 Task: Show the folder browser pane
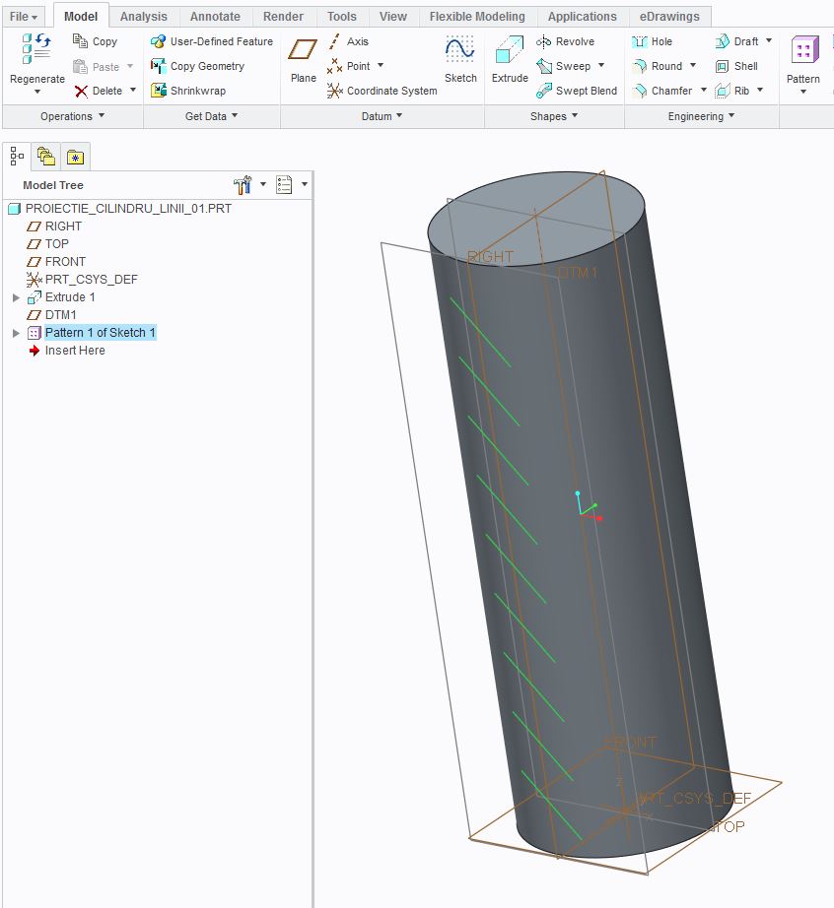[x=44, y=156]
